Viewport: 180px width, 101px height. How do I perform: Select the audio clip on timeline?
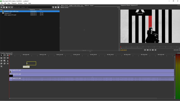[x=92, y=79]
